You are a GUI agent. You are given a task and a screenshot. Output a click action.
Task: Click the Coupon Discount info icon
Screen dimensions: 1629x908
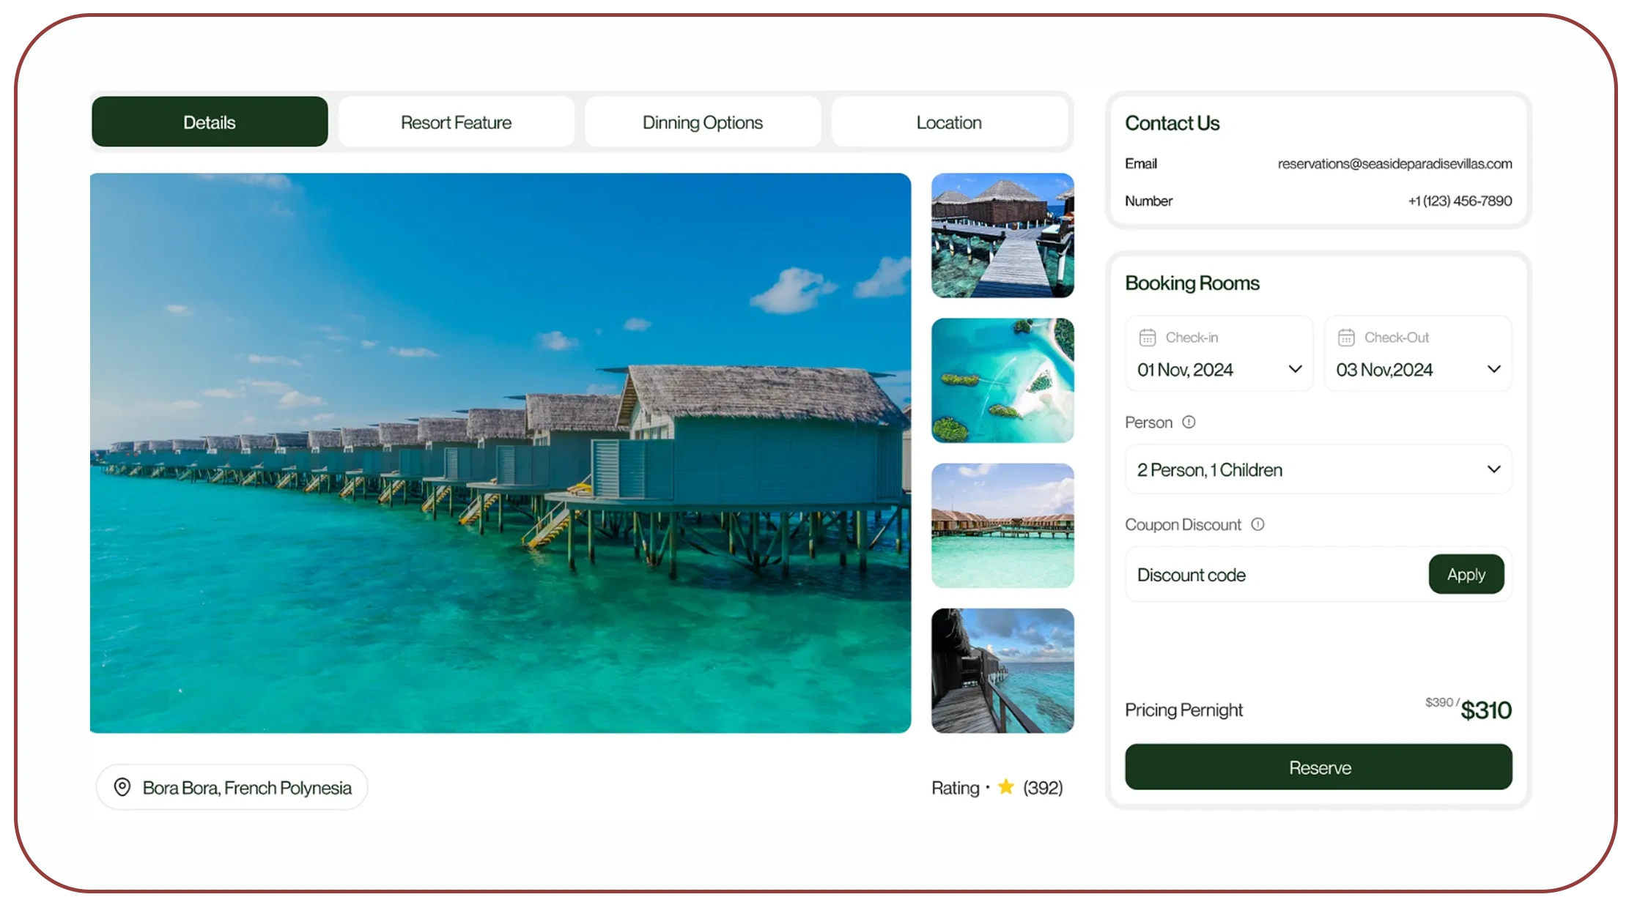(x=1257, y=524)
